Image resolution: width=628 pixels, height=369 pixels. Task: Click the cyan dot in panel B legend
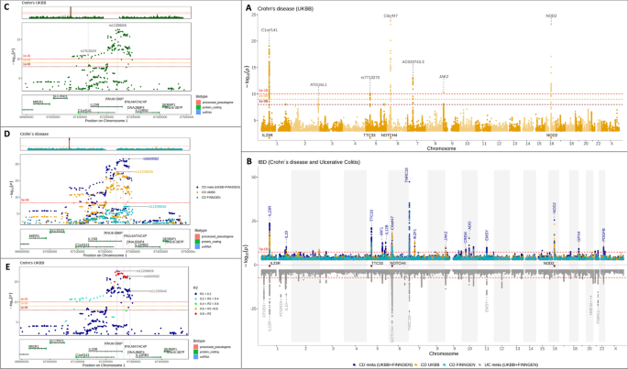pos(445,365)
